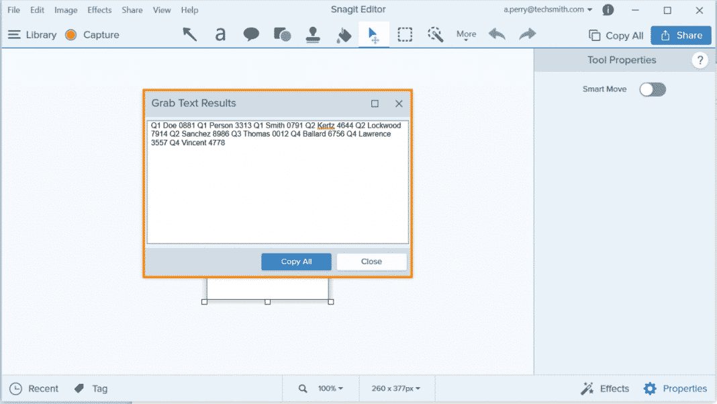The height and width of the screenshot is (404, 717).
Task: Select the Shape tool
Action: [x=282, y=34]
